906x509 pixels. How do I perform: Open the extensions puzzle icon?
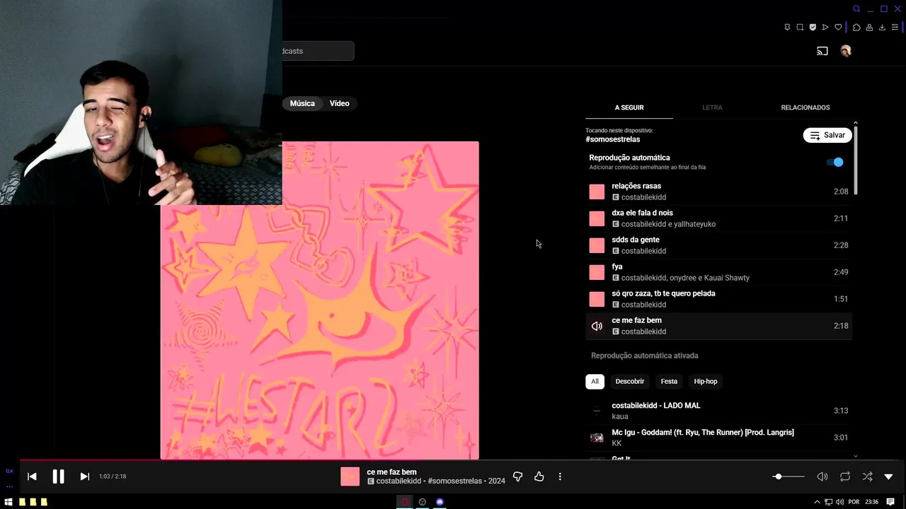pyautogui.click(x=856, y=28)
